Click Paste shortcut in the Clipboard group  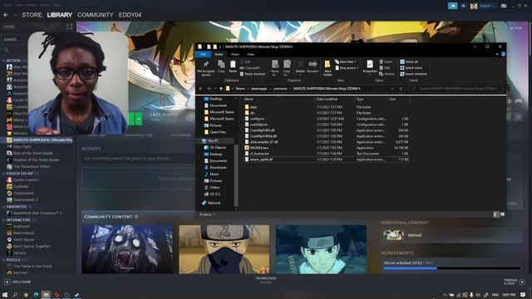click(x=253, y=74)
